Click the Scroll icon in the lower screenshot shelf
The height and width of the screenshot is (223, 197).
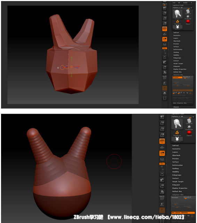162,117
